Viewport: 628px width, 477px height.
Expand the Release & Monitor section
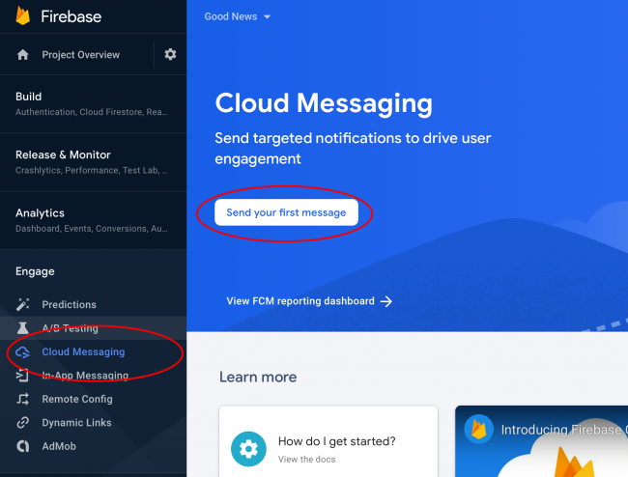[93, 162]
